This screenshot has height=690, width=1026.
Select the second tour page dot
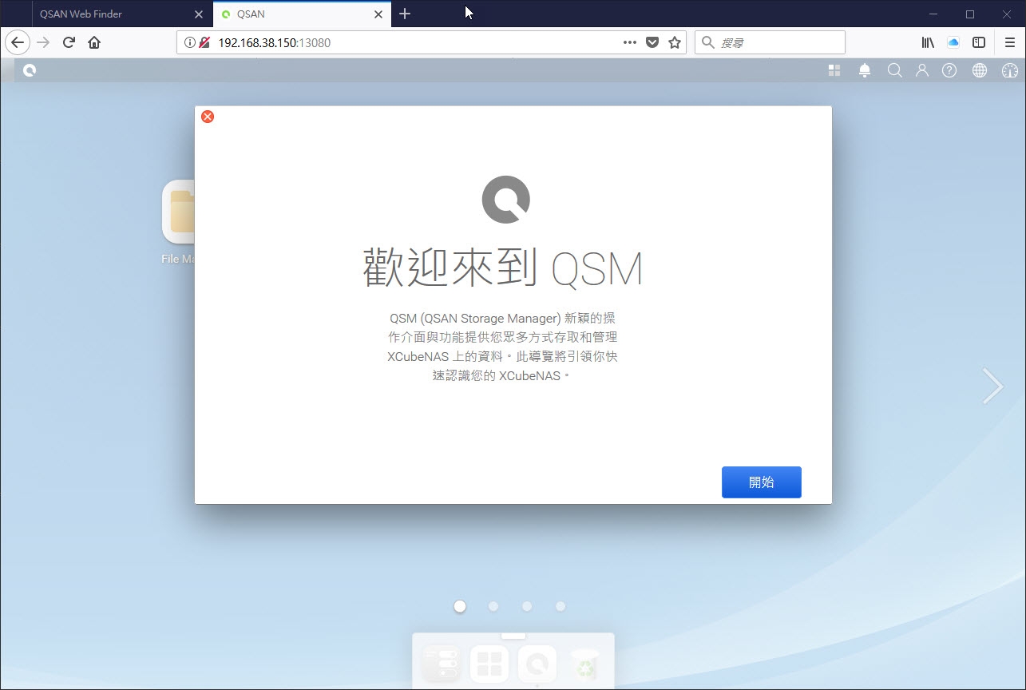point(493,606)
